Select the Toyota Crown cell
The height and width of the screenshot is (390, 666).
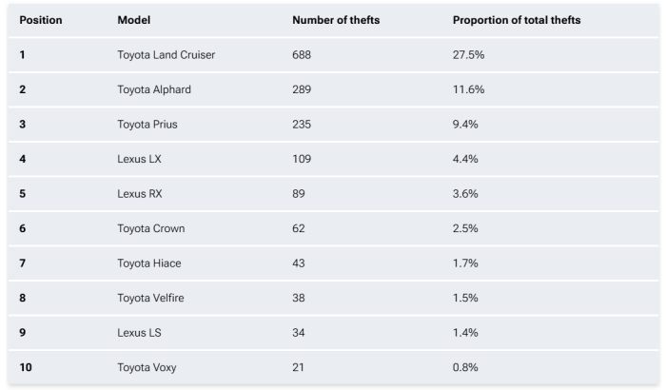150,227
